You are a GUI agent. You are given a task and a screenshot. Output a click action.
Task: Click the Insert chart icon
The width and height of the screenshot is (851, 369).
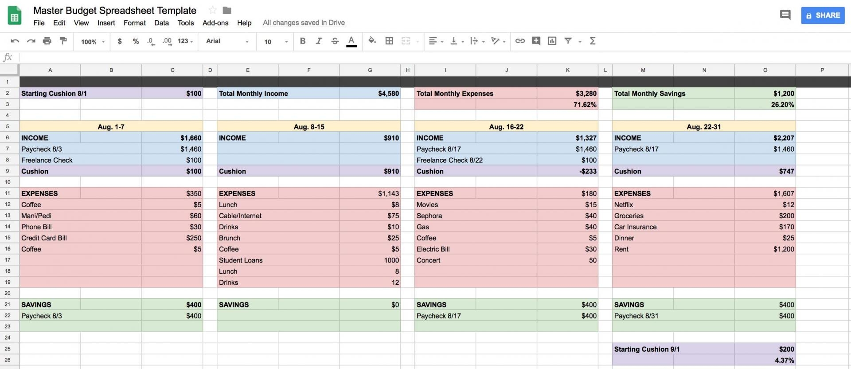(552, 41)
